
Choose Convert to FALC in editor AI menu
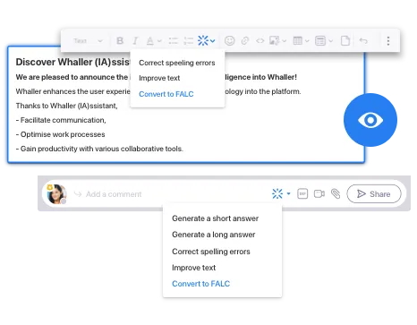coord(166,94)
